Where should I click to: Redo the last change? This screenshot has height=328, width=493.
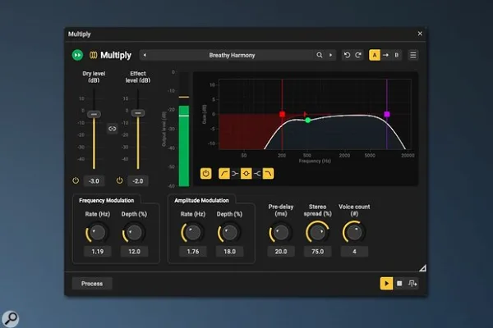358,55
